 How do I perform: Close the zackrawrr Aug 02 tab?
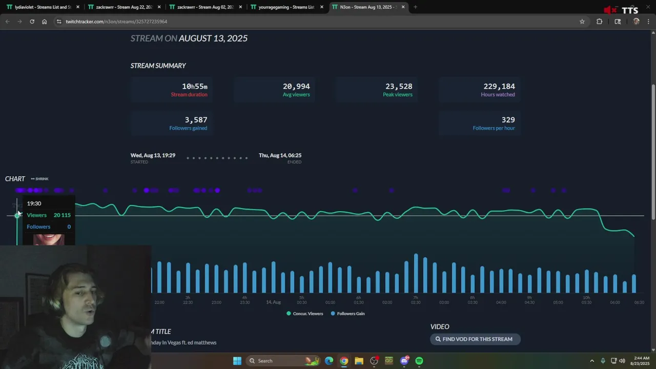(240, 7)
